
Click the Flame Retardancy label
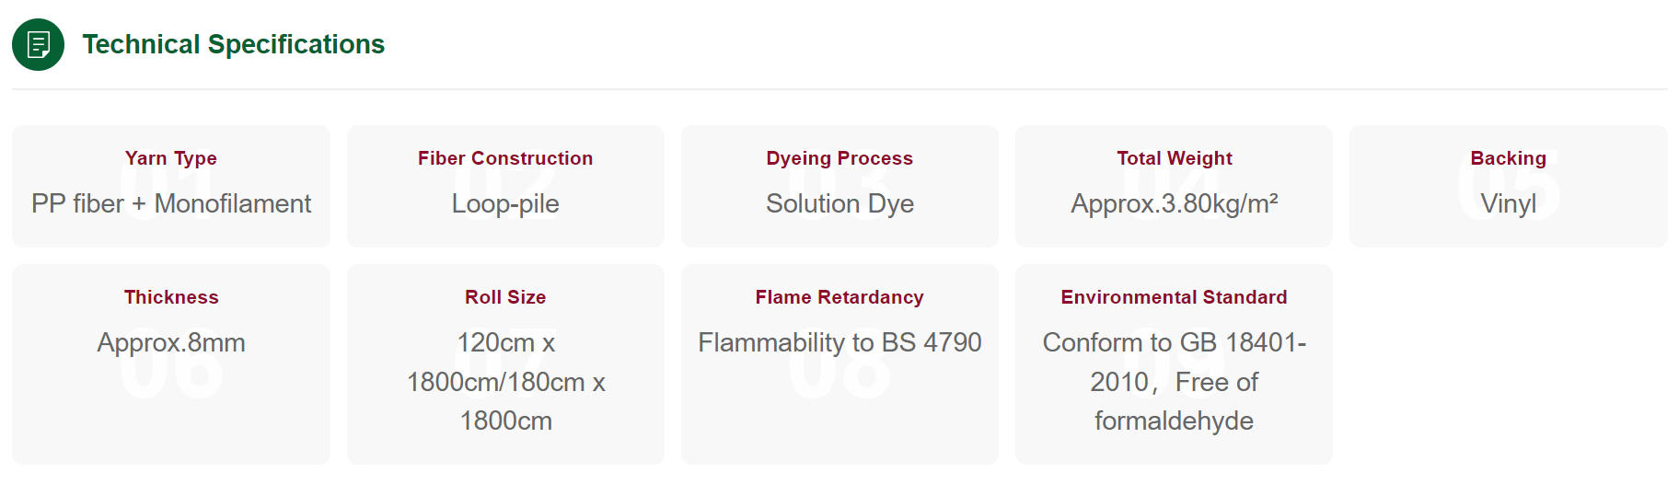point(839,297)
